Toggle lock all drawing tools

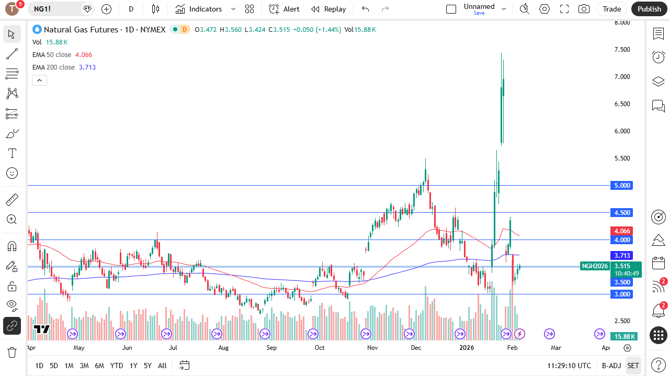click(x=12, y=286)
